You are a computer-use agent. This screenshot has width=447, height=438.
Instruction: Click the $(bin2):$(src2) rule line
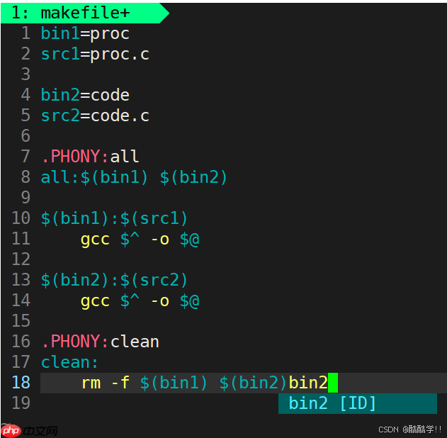[114, 280]
